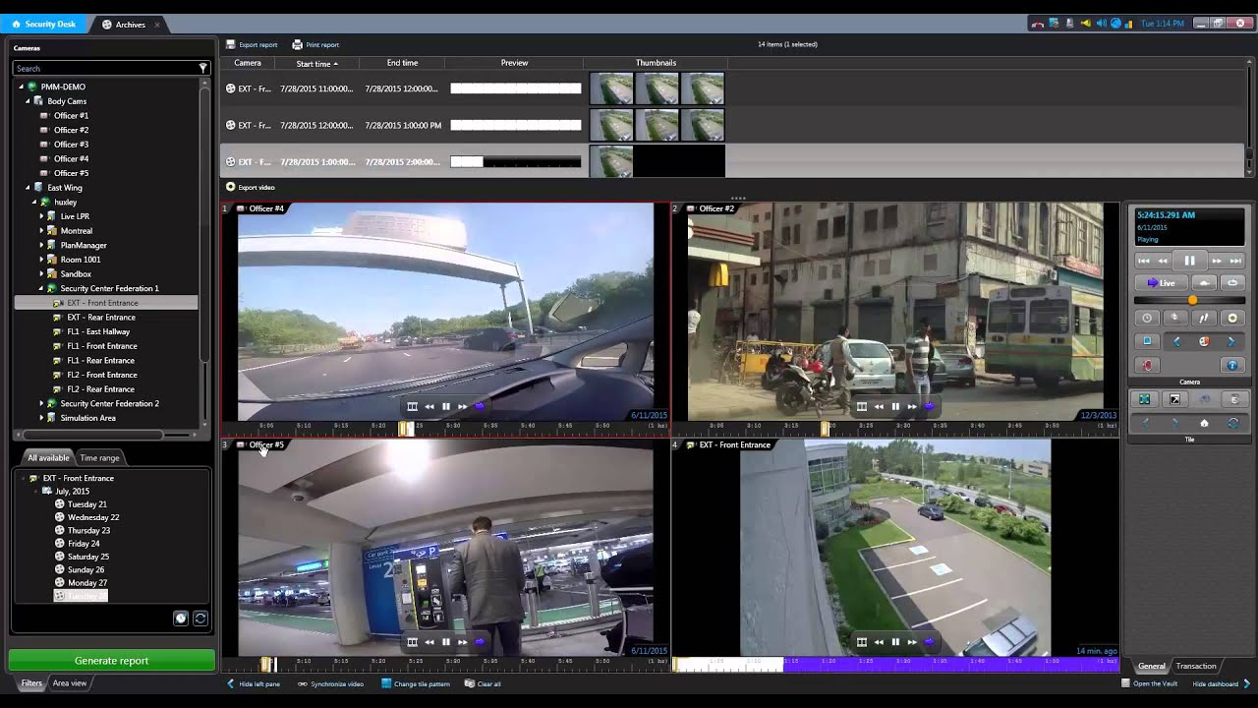
Task: Pause playback in the camera control panel
Action: pos(1189,261)
